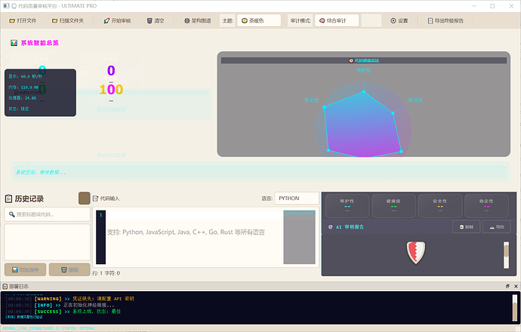521x332 pixels.
Task: Open the 审计模式 dropdown showing 综合审计
Action: click(x=337, y=20)
